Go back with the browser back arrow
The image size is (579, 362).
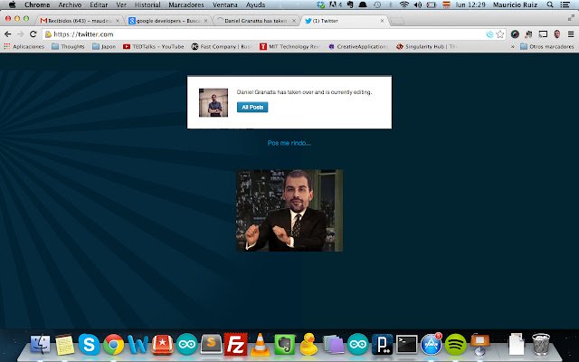[8, 34]
